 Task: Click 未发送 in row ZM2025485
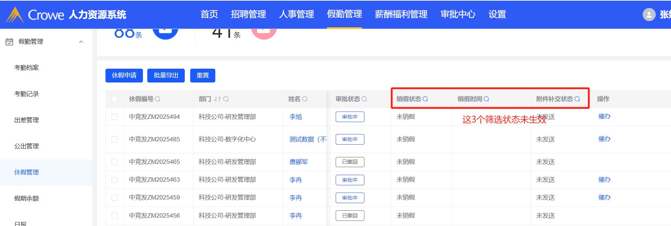(x=546, y=139)
